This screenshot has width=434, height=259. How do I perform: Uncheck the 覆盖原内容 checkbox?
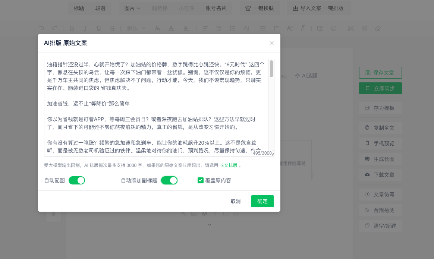click(x=201, y=180)
